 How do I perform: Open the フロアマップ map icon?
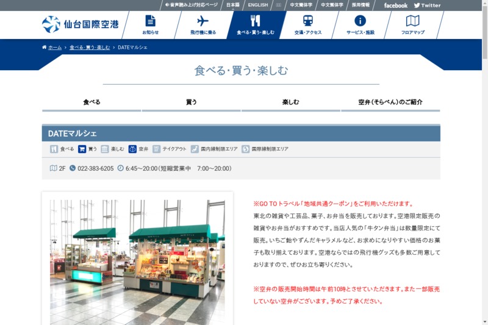coord(412,21)
